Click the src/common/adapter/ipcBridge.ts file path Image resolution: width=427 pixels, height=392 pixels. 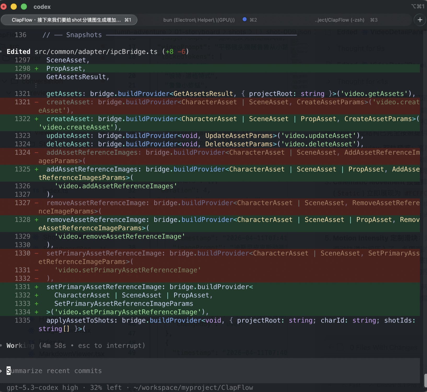pos(96,52)
